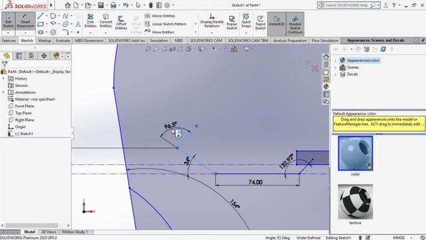This screenshot has height=240, width=426.
Task: Select the Corner Rectangle tool
Action: click(41, 24)
